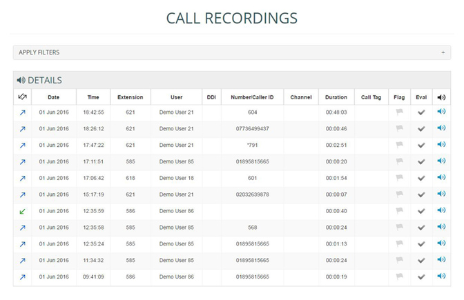Flag the 18:42:55 call

click(x=400, y=112)
